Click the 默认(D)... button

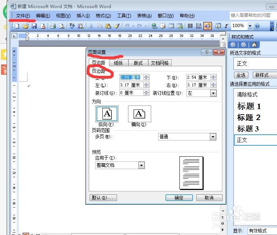pos(103,198)
